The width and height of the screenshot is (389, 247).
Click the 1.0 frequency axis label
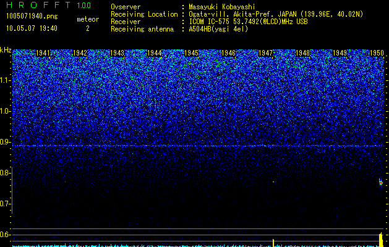[6, 111]
